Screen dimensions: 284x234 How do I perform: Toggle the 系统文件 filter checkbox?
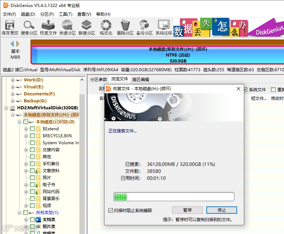coord(246,90)
